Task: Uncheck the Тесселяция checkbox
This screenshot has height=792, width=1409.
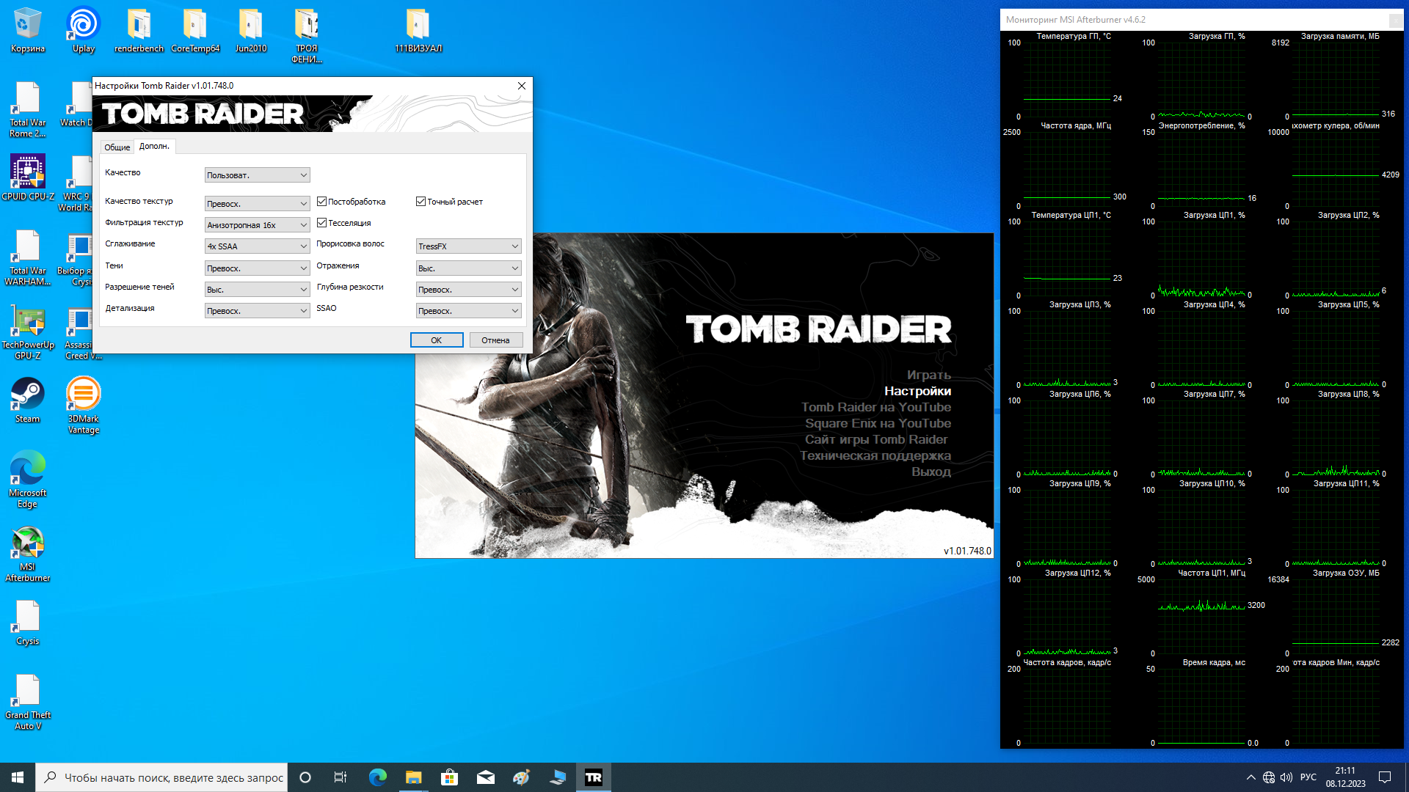Action: tap(321, 223)
